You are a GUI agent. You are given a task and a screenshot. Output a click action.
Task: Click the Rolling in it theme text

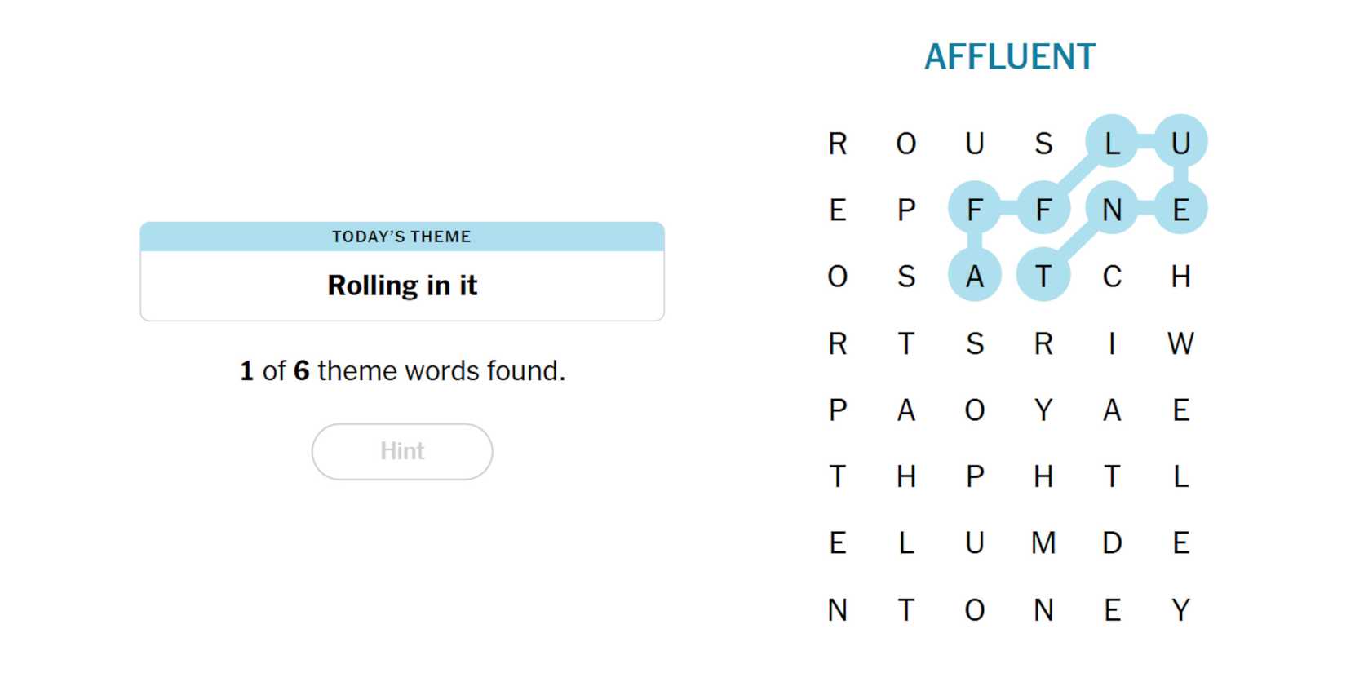coord(401,286)
